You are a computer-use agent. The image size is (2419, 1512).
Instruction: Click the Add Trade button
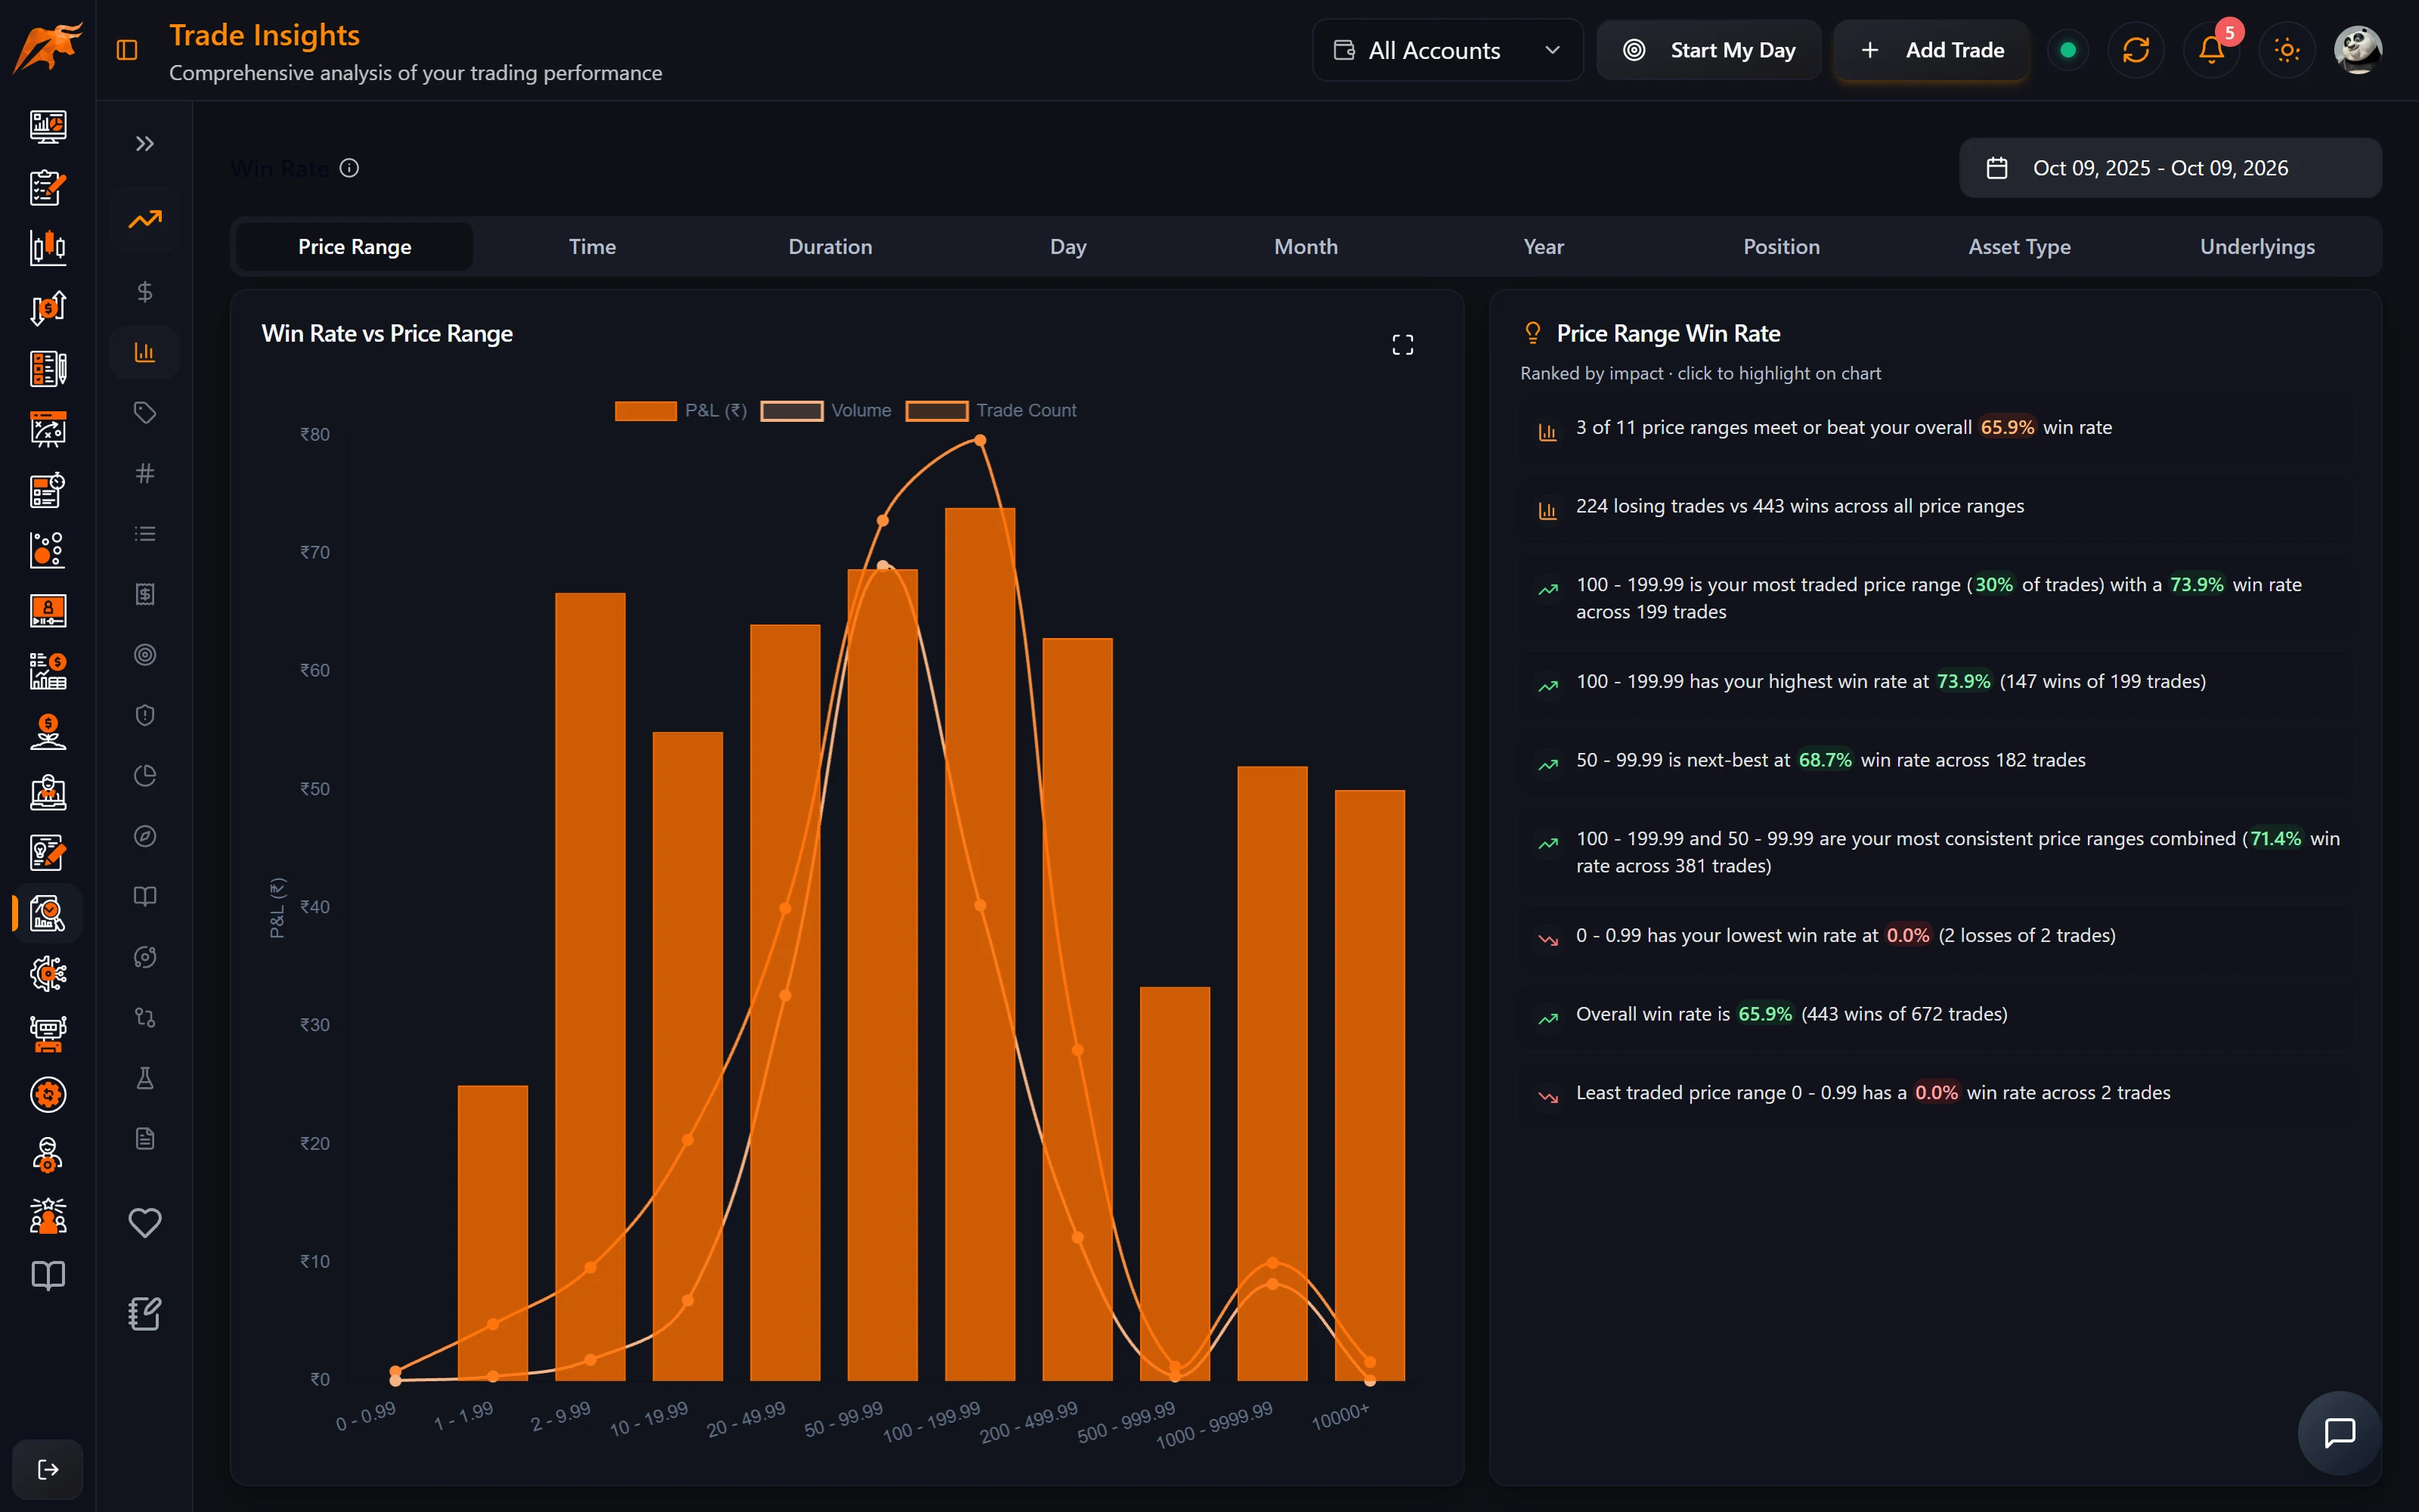click(1931, 50)
